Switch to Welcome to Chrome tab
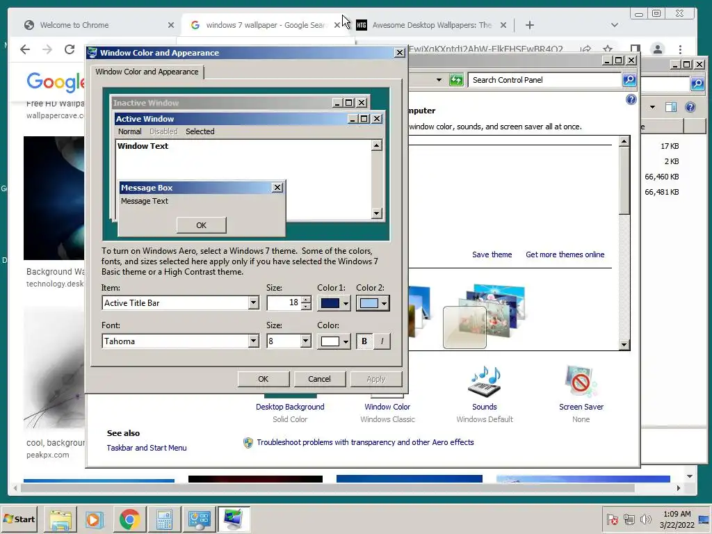The image size is (712, 534). (99, 25)
